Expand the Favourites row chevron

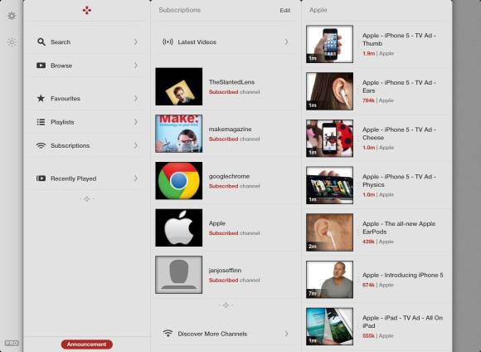[x=135, y=98]
